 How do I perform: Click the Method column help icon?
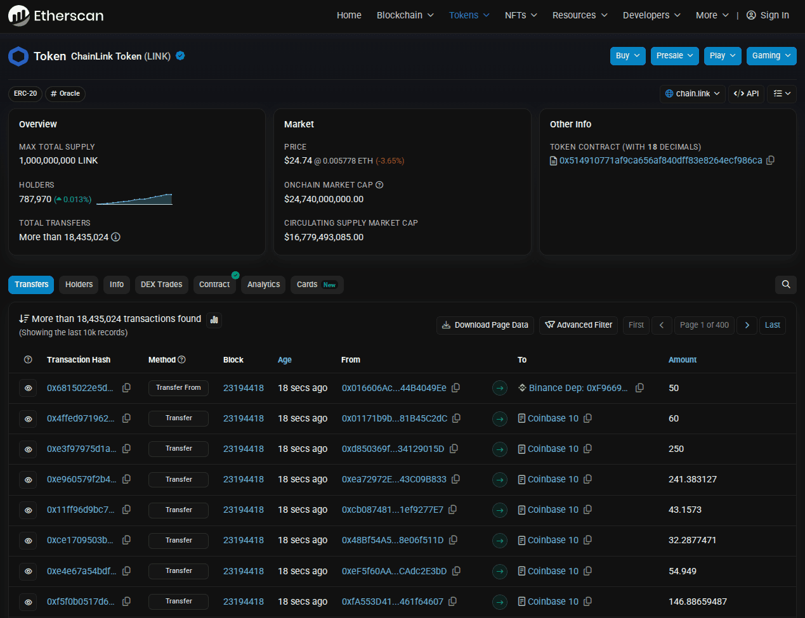181,359
